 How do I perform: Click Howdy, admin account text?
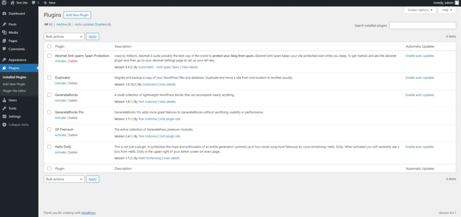click(443, 3)
